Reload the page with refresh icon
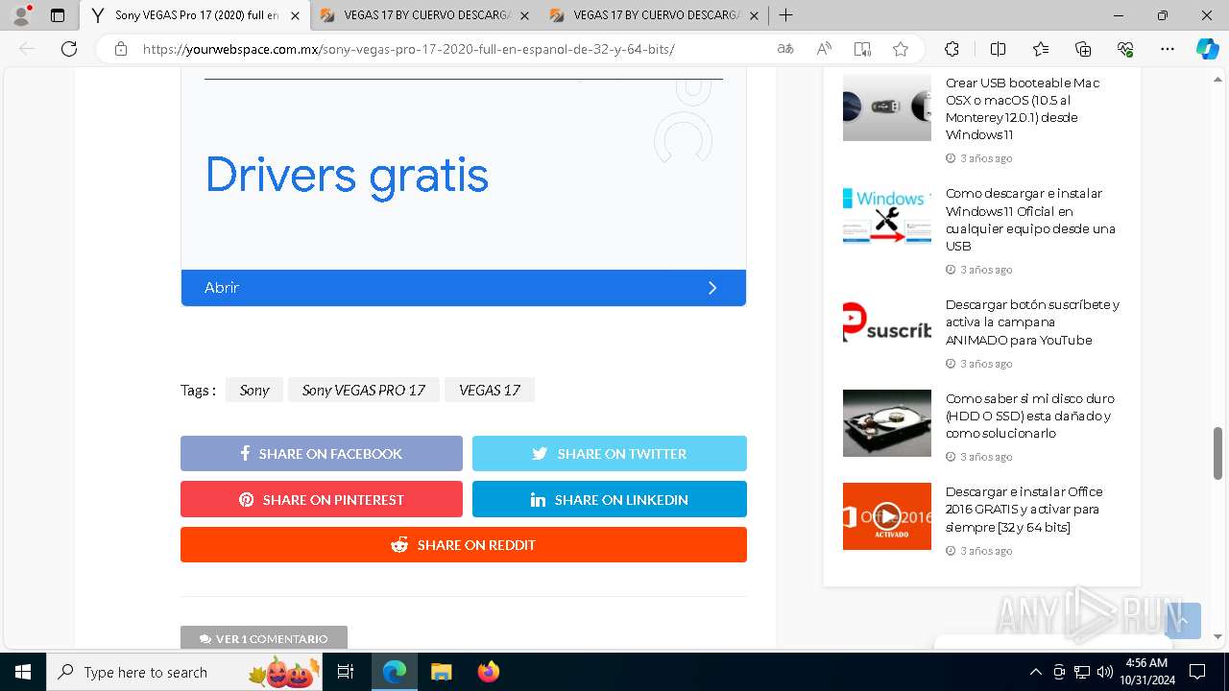Image resolution: width=1229 pixels, height=691 pixels. (69, 49)
